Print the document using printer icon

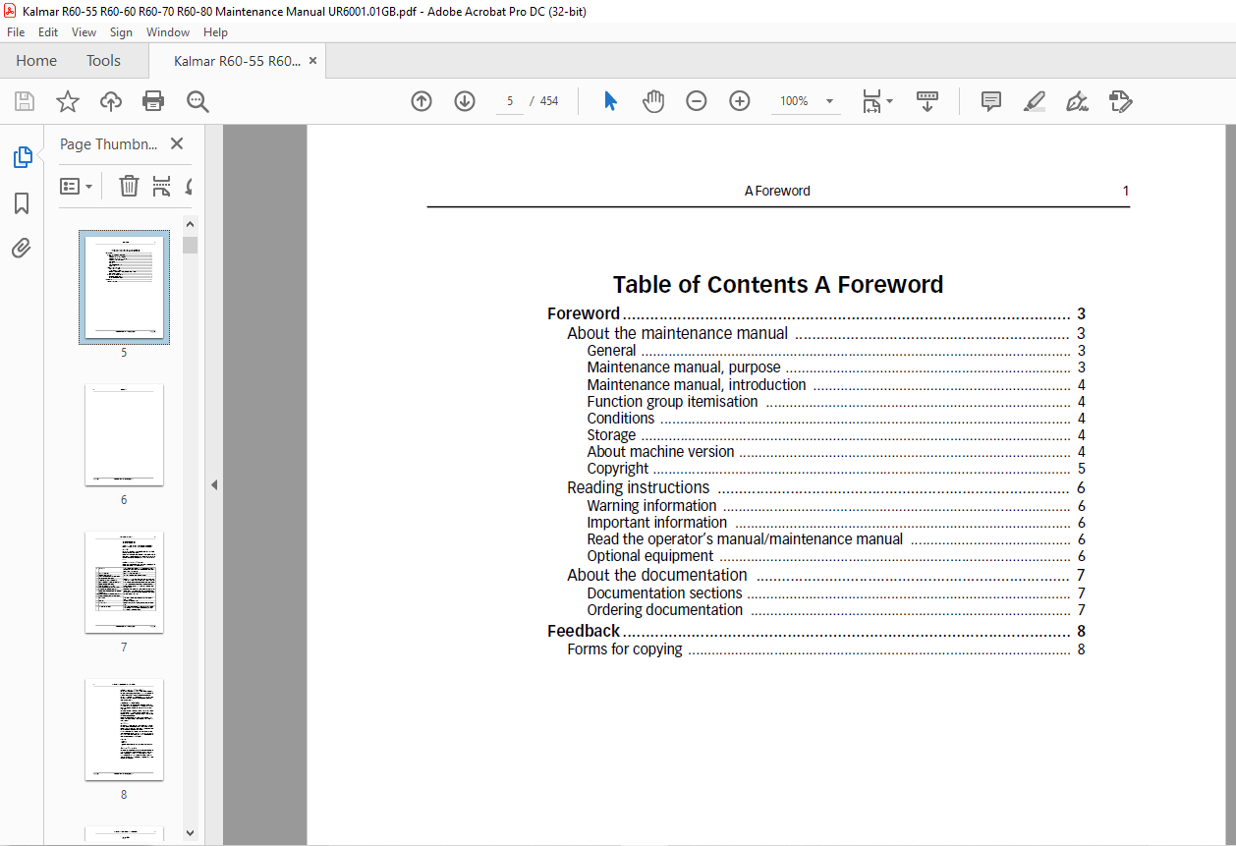click(153, 101)
